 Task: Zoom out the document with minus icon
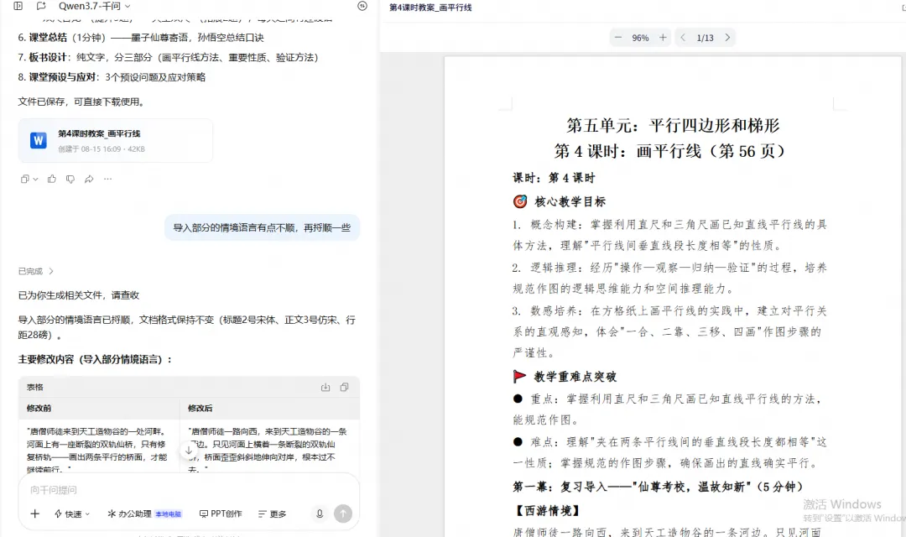[x=618, y=38]
